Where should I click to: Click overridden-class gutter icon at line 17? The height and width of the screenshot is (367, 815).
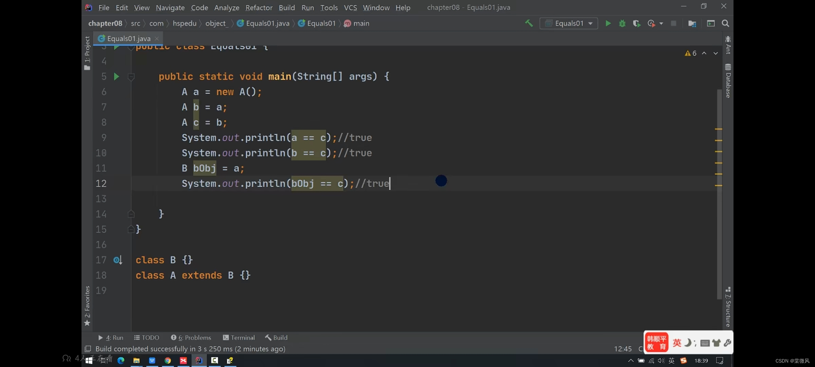pos(117,260)
